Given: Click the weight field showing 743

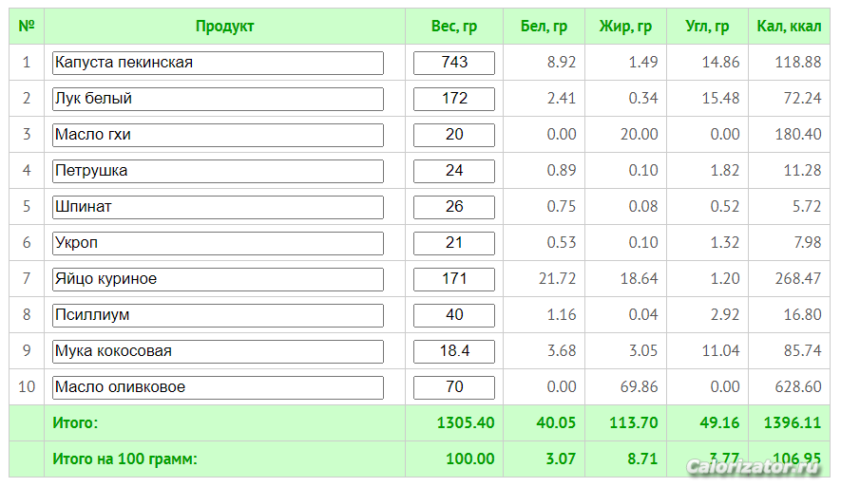Looking at the screenshot, I should pyautogui.click(x=453, y=63).
